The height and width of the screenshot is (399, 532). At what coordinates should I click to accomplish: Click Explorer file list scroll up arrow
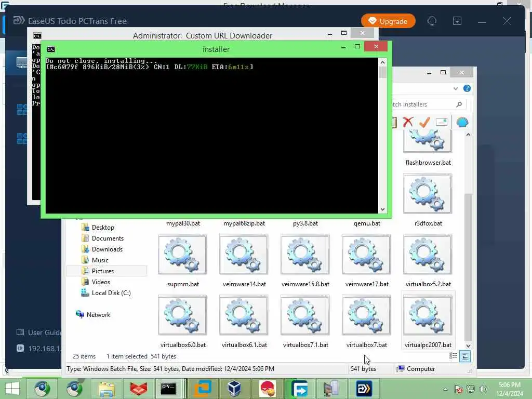click(468, 135)
